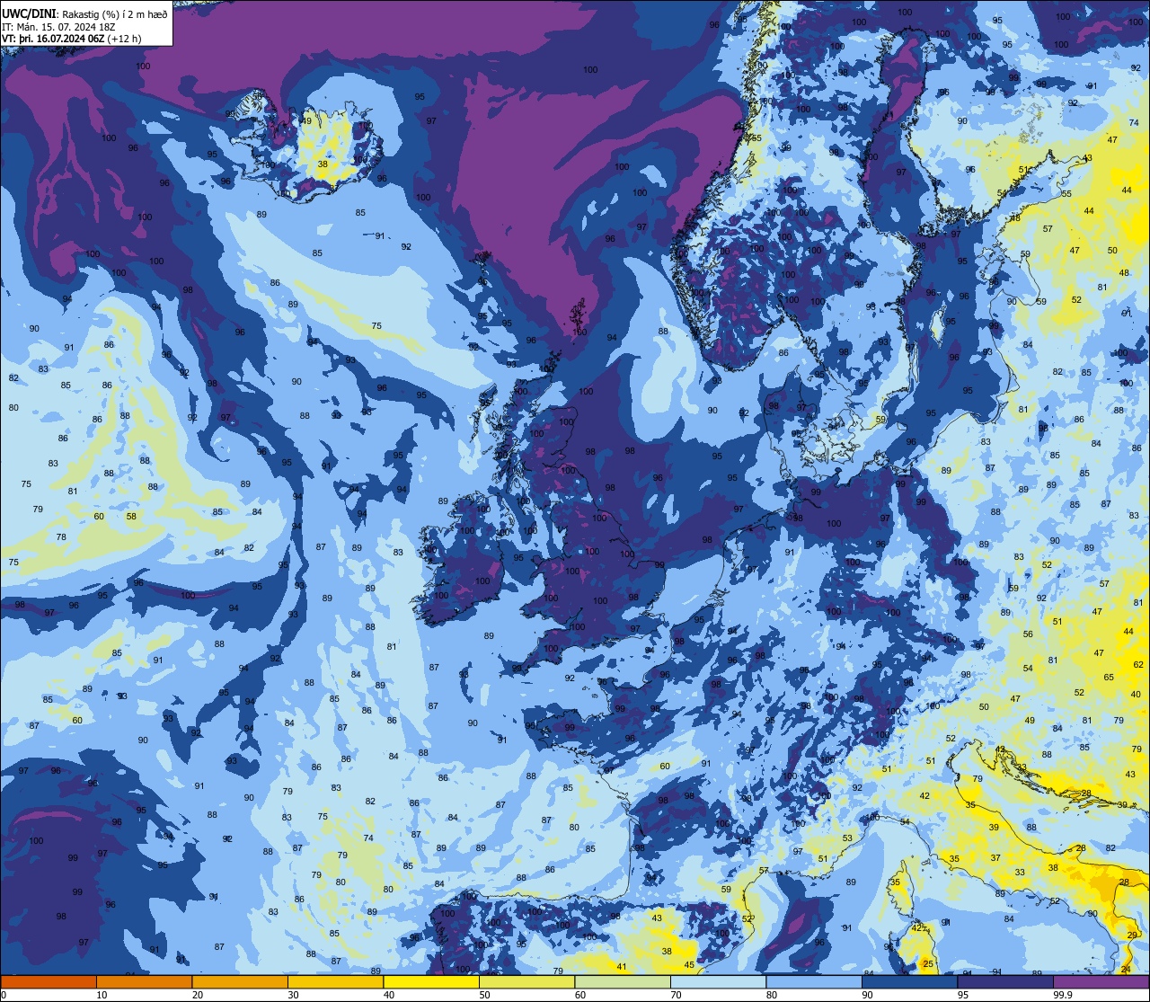The image size is (1150, 1002).
Task: Click the title 'UWC/DINI: Rakastig (%) í 2 m hæð'
Action: tap(84, 13)
